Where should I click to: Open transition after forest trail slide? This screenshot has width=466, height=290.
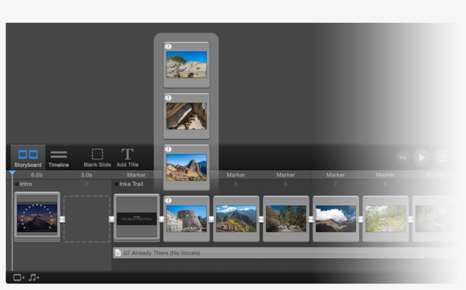(x=311, y=219)
